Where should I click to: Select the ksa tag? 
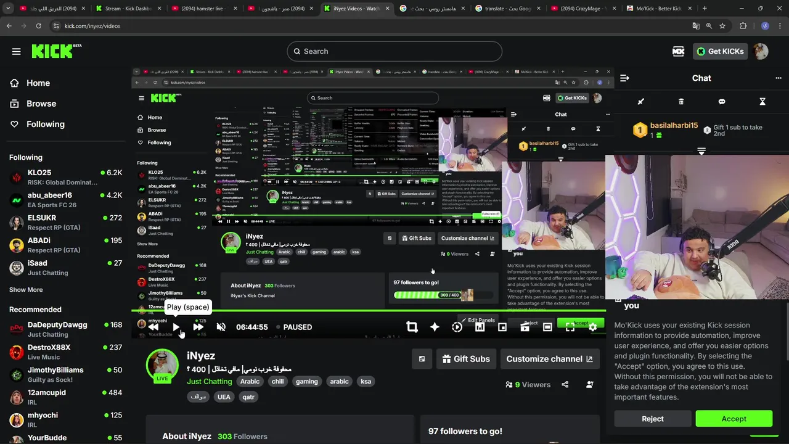click(x=366, y=381)
